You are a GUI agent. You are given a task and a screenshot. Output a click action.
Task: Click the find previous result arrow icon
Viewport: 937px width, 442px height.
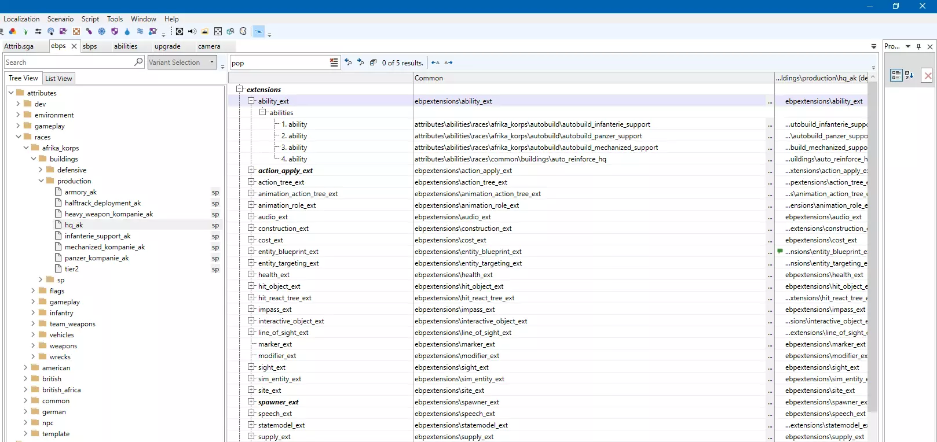click(x=348, y=62)
